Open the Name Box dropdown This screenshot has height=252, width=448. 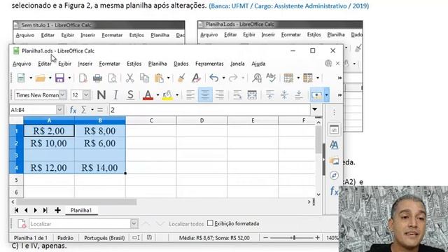[59, 110]
